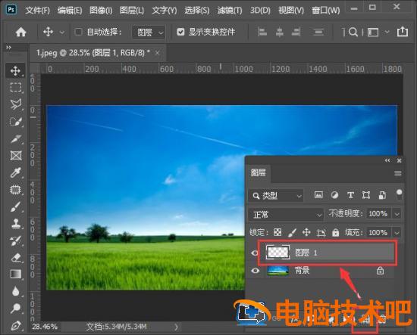This screenshot has width=417, height=335.
Task: Open the 图像(I) menu
Action: 101,11
